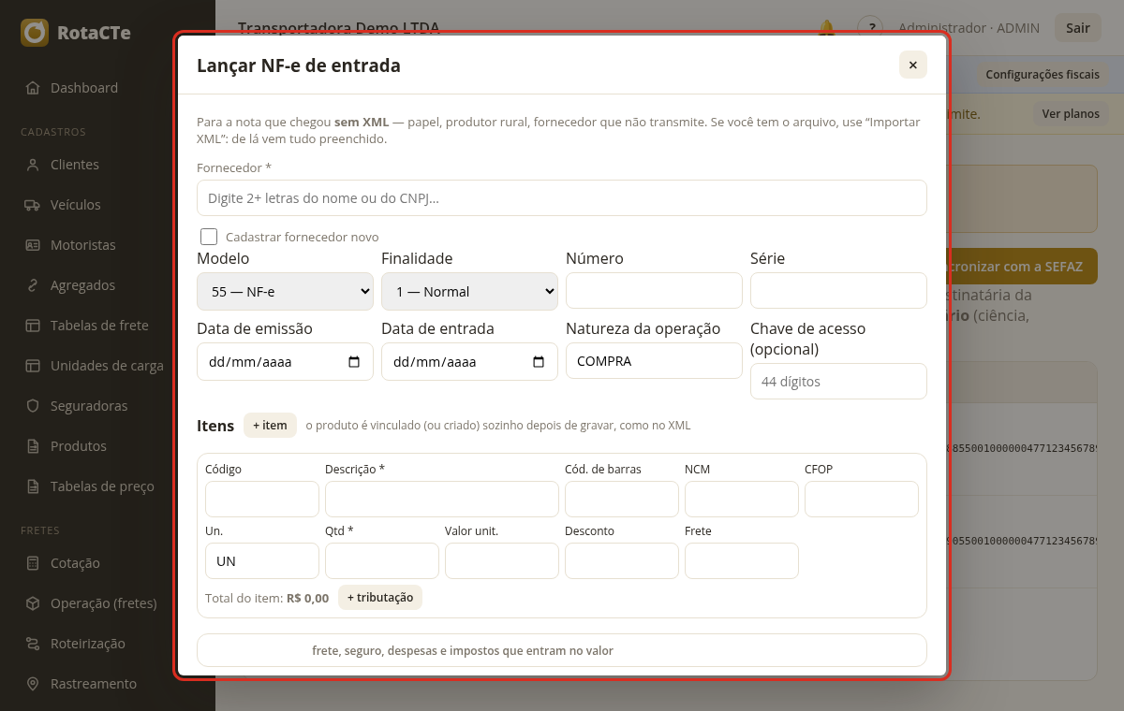Click the Dashboard home icon in sidebar
This screenshot has width=1124, height=711.
(x=33, y=88)
